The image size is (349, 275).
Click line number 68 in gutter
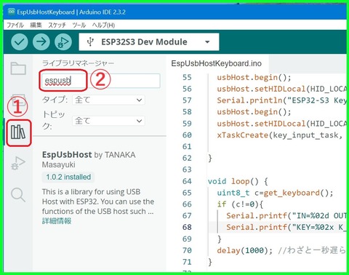[x=187, y=227]
